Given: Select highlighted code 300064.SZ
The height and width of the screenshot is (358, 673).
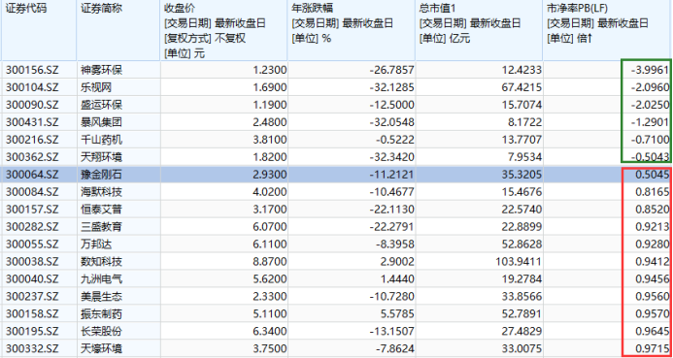Looking at the screenshot, I should point(32,175).
